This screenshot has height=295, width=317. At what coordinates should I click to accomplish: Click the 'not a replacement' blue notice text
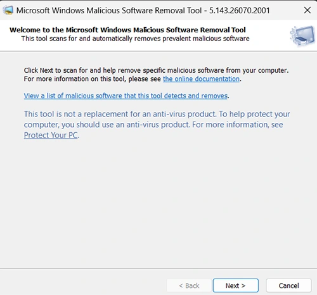click(157, 125)
